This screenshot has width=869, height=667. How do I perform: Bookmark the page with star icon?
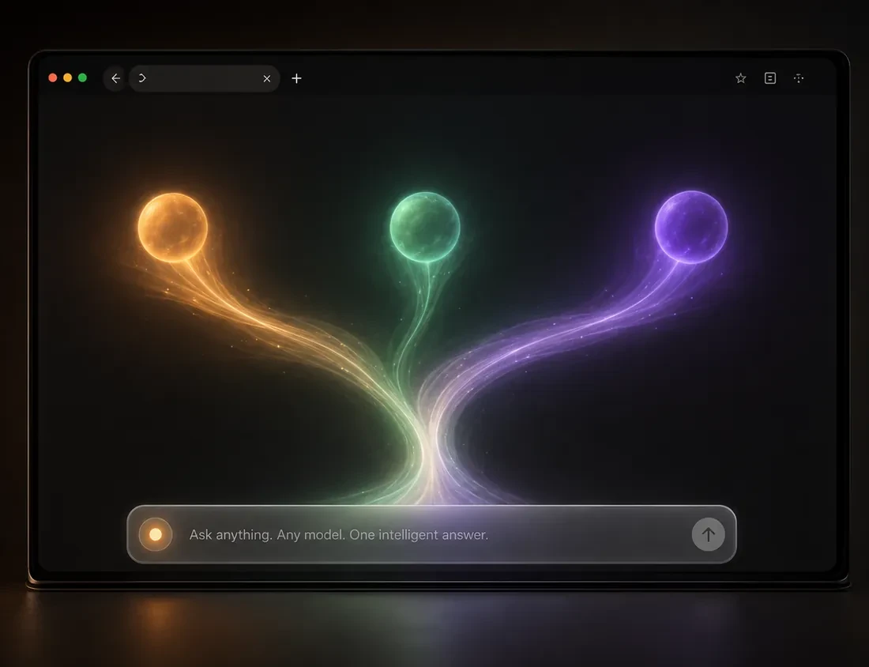[x=740, y=78]
